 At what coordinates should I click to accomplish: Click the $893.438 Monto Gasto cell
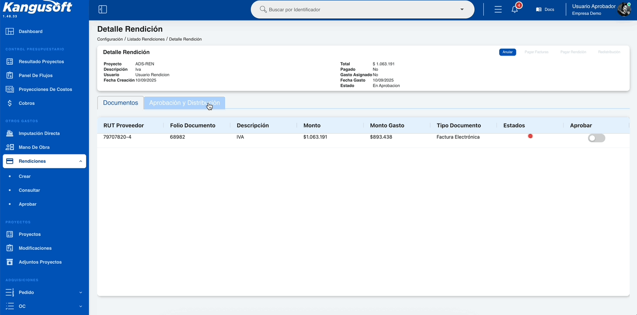381,137
